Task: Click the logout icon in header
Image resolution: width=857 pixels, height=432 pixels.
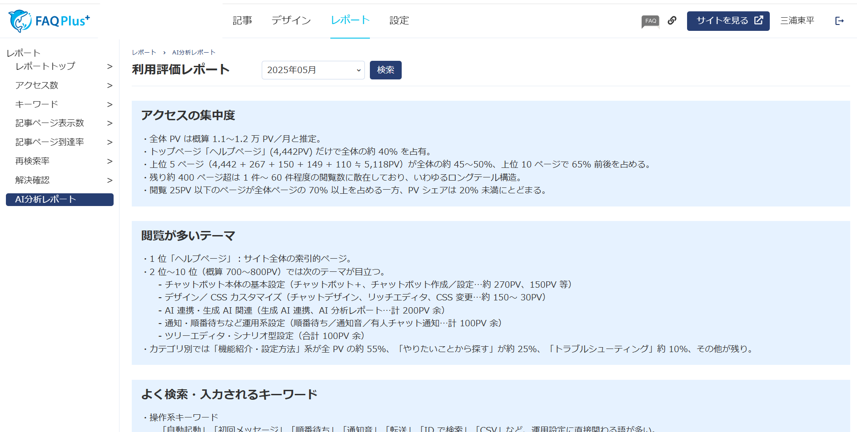Action: pyautogui.click(x=839, y=21)
